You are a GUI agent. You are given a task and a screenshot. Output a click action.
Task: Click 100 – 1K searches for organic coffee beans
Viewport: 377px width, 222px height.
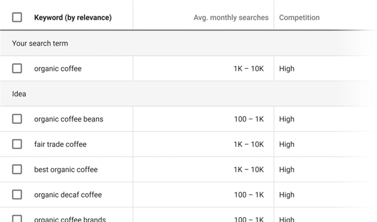coord(249,119)
